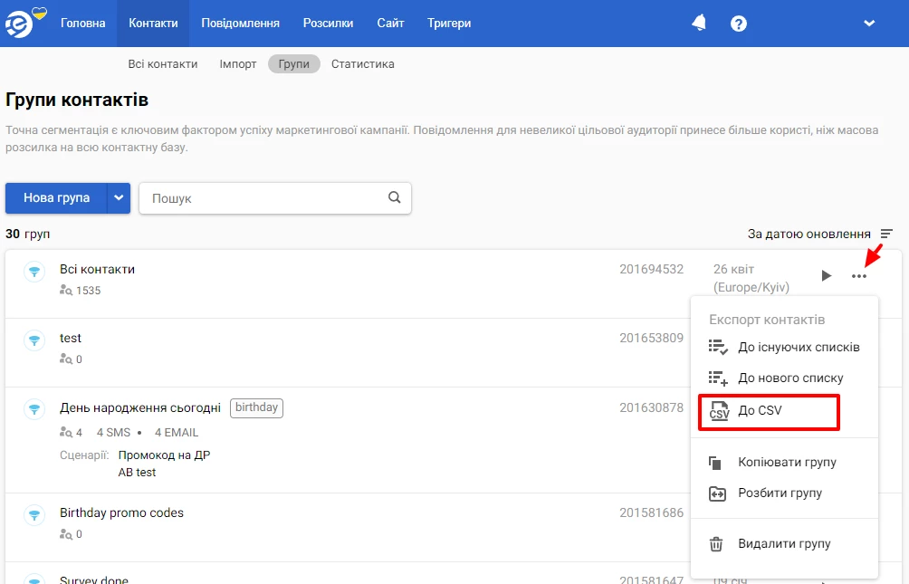Click the Нова група button

point(56,197)
